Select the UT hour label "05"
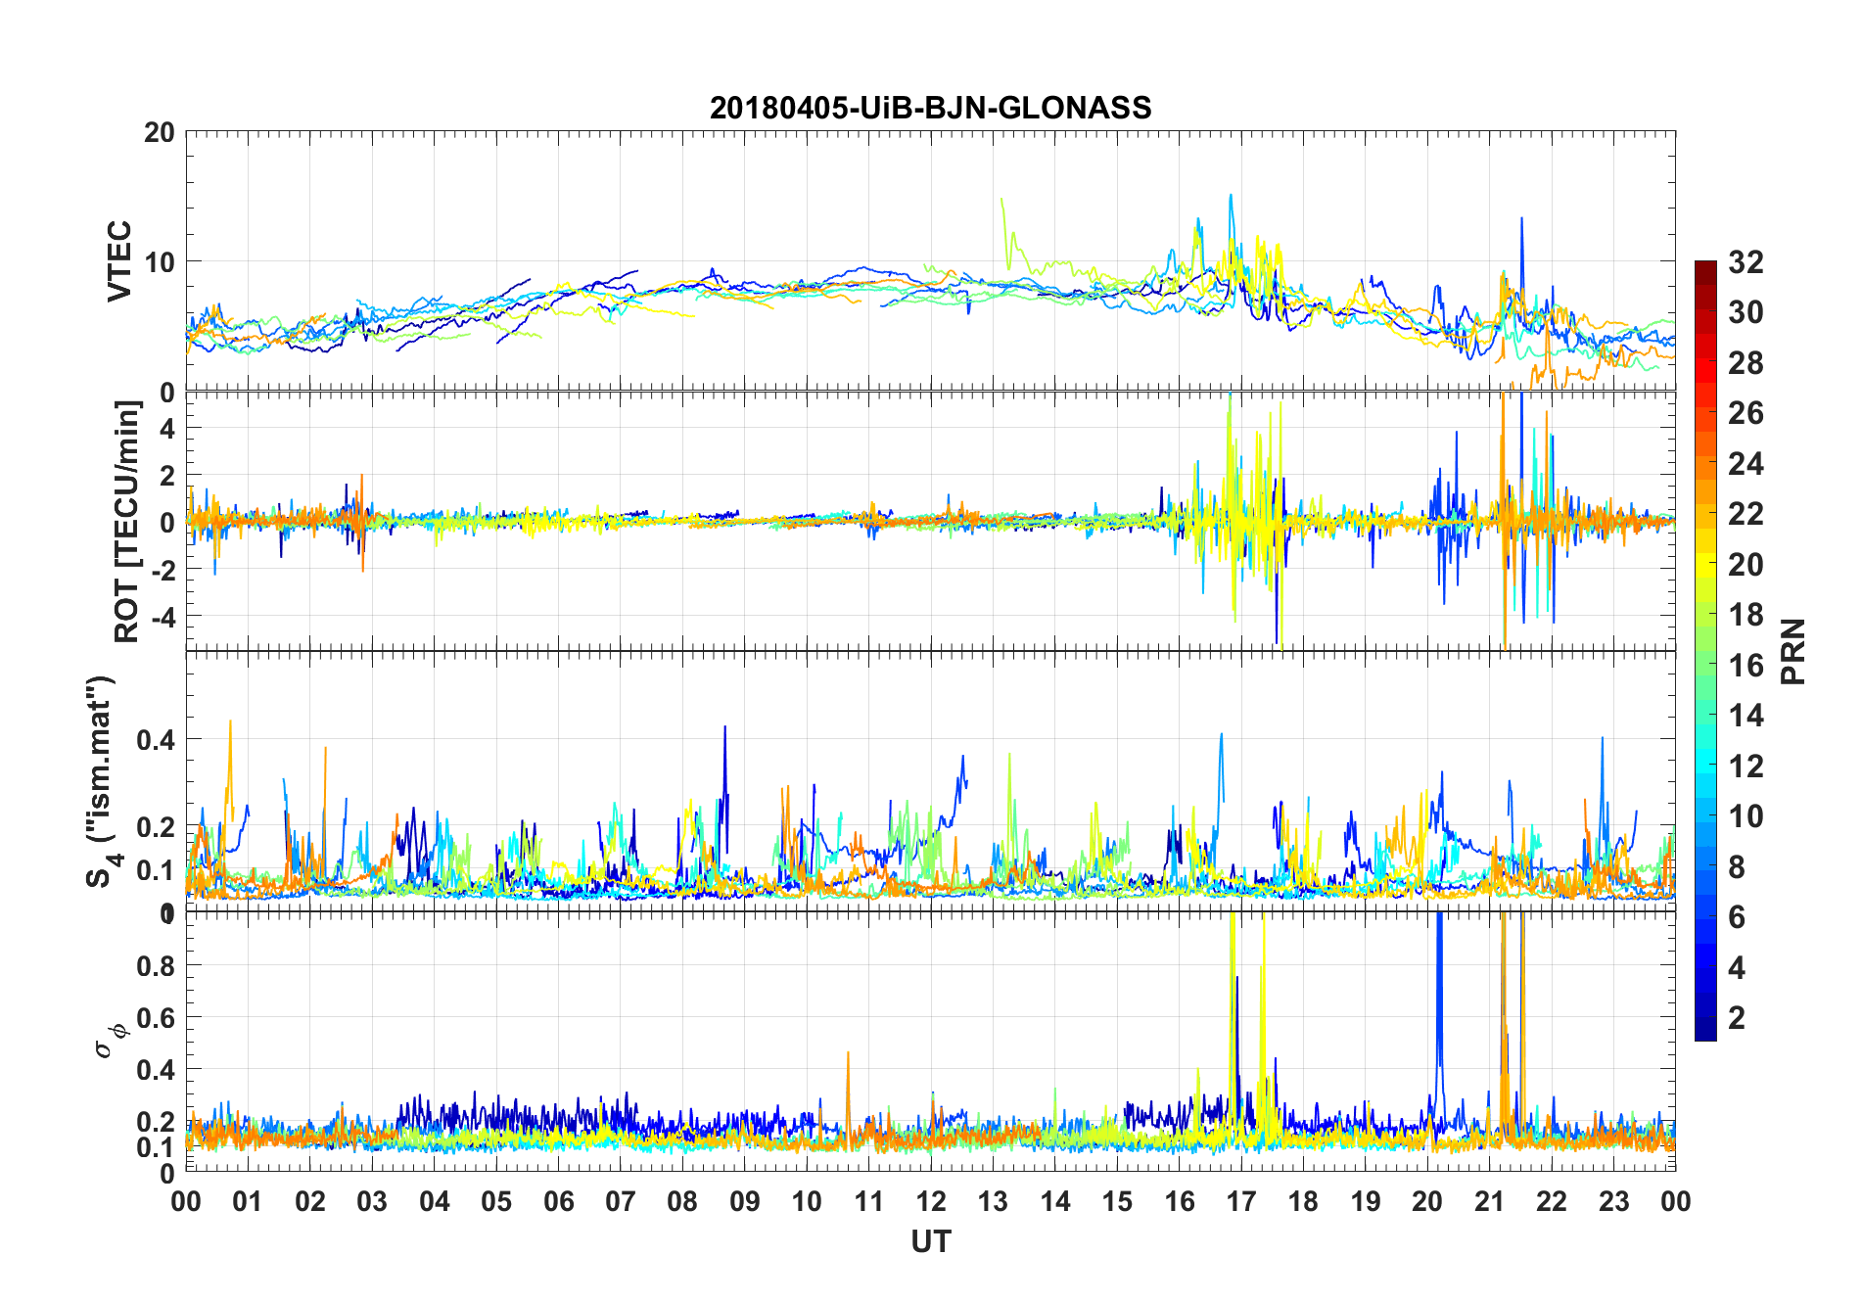The height and width of the screenshot is (1302, 1862). (x=496, y=1202)
